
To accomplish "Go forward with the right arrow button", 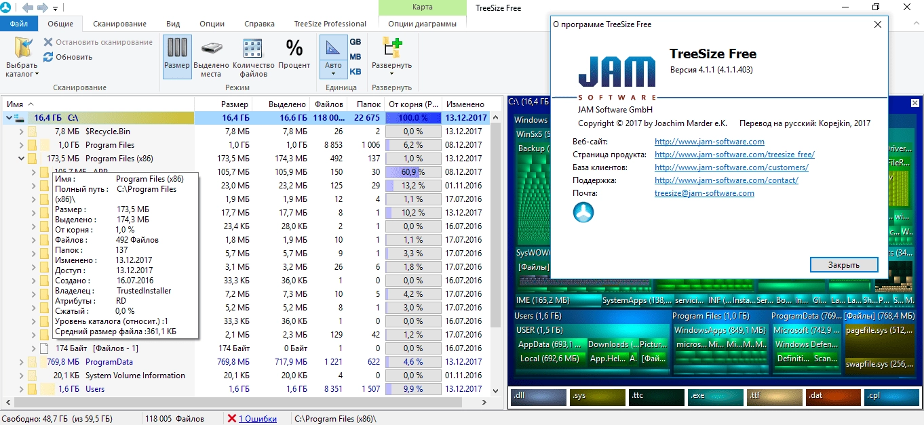I will pos(43,7).
